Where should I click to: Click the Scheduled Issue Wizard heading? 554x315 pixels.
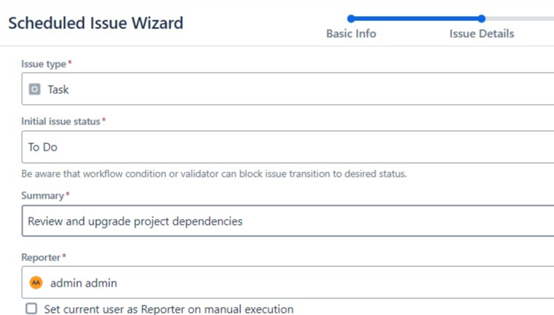click(95, 23)
